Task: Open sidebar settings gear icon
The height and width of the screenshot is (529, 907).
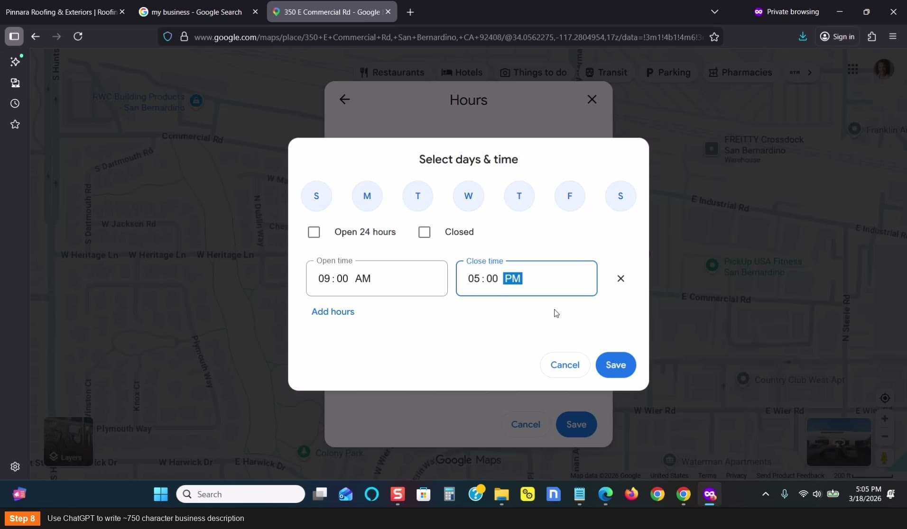Action: click(15, 466)
